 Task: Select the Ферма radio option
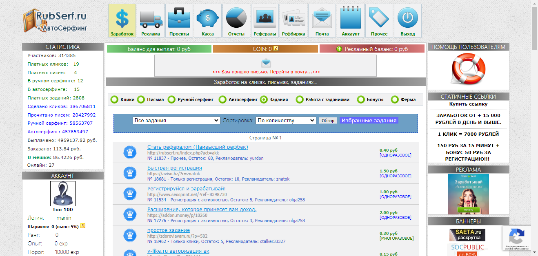coord(395,99)
